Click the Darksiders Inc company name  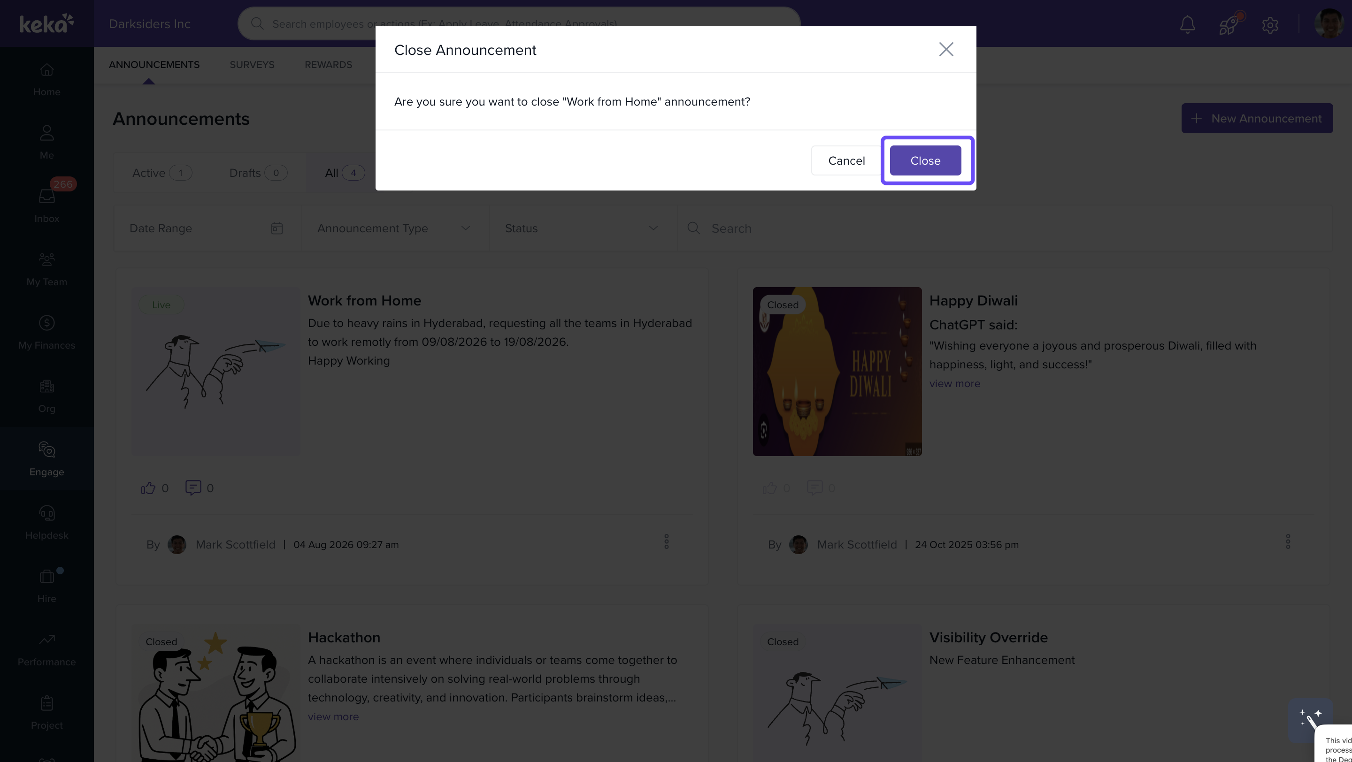pos(150,23)
